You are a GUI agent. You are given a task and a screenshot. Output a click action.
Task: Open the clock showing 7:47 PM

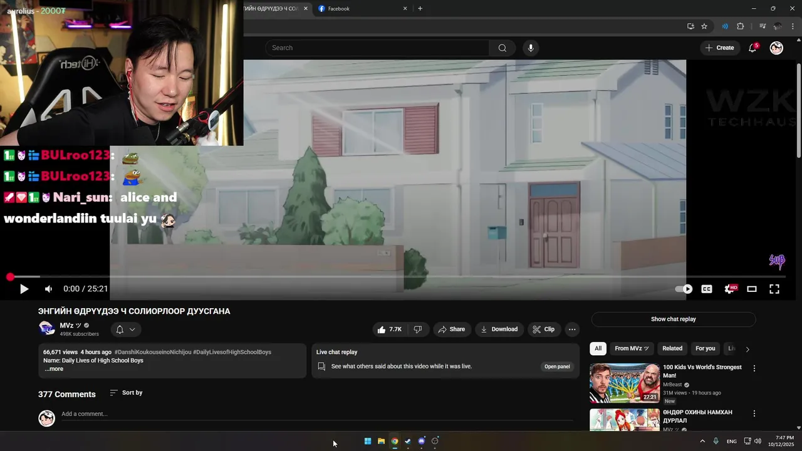(x=781, y=441)
